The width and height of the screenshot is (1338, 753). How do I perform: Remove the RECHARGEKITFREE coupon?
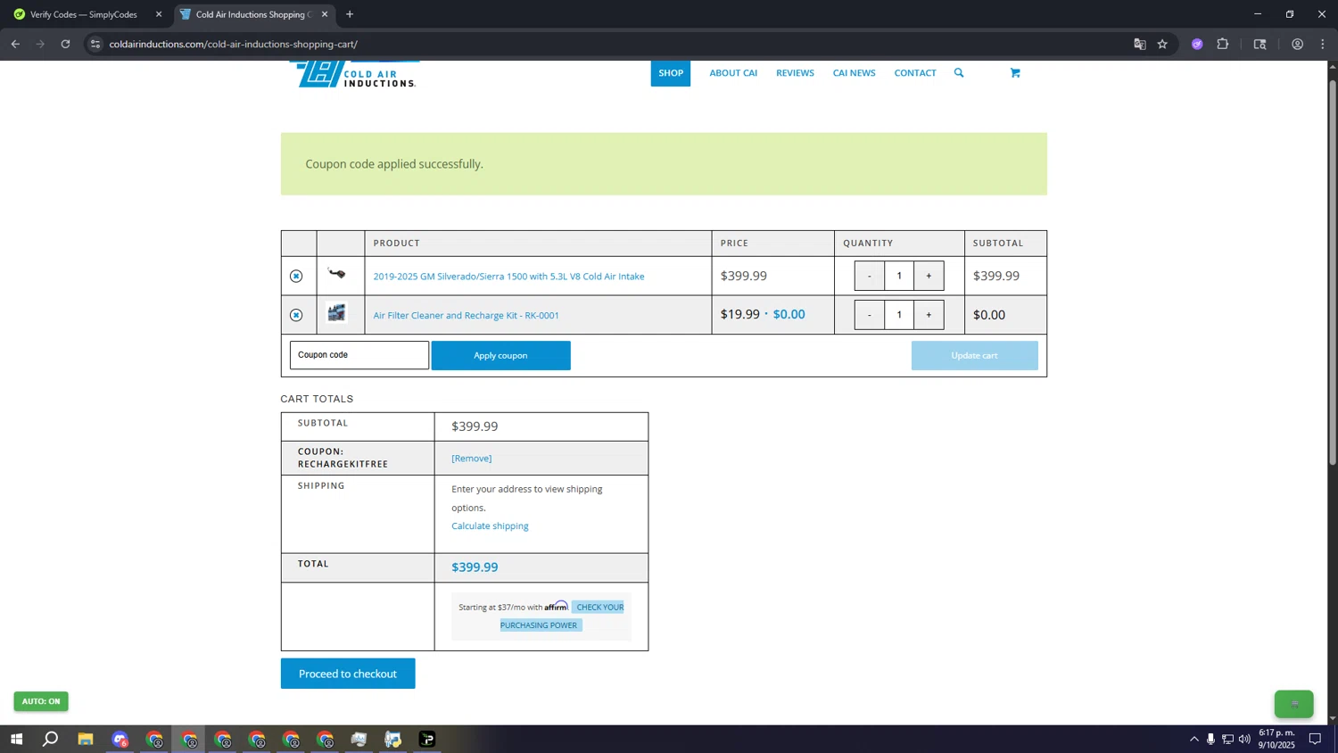472,459
